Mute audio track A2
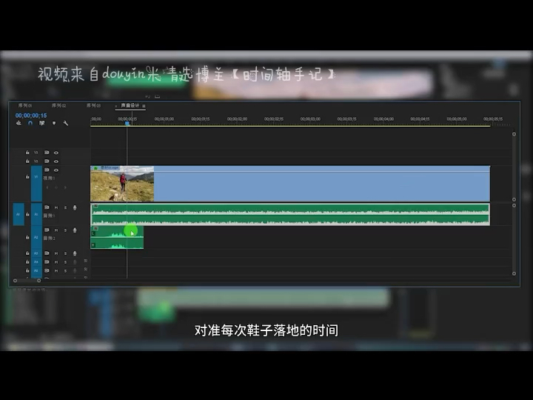Screen dimensions: 533x400 click(x=56, y=230)
